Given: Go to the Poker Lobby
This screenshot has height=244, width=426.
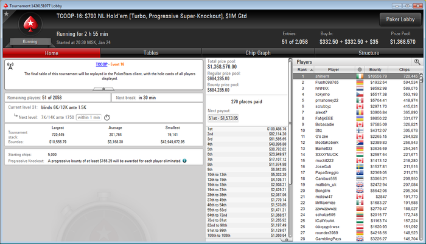Looking at the screenshot, I should point(400,19).
